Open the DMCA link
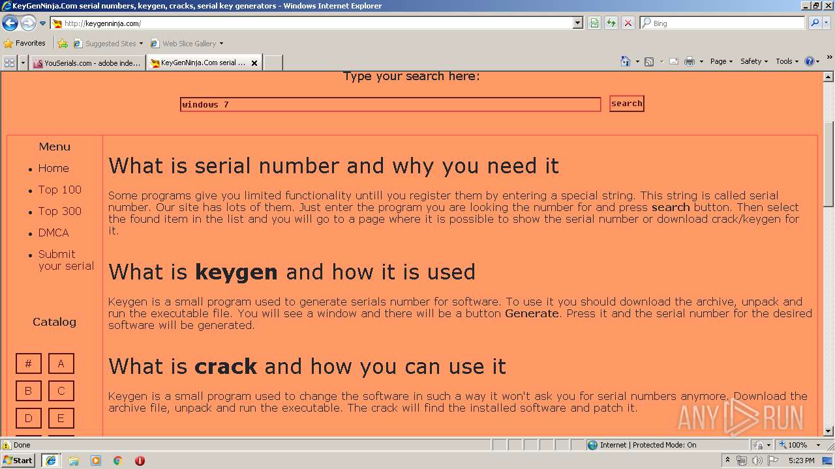 point(53,233)
